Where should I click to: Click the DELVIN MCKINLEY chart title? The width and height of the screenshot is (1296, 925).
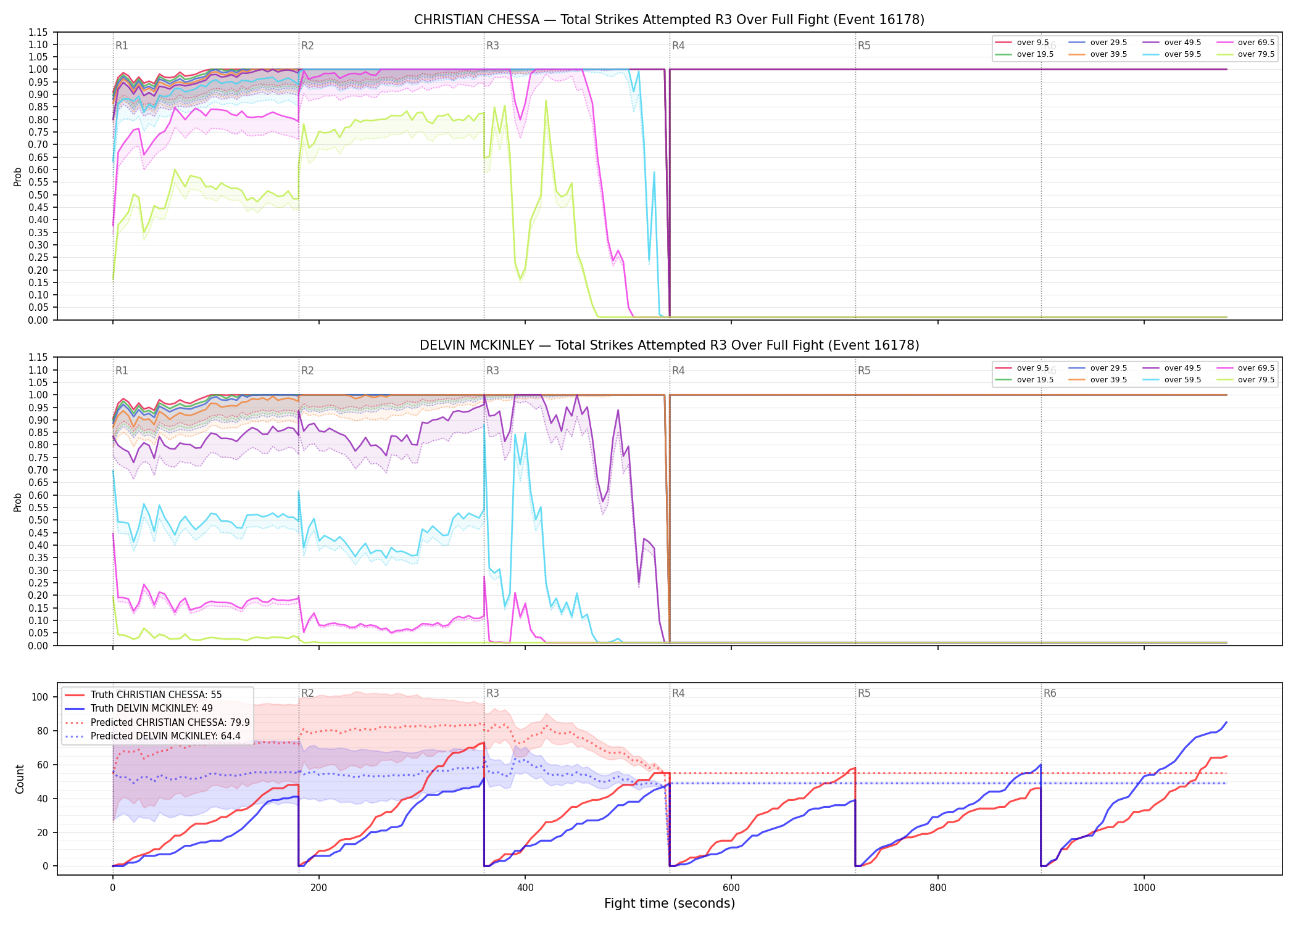coord(669,345)
